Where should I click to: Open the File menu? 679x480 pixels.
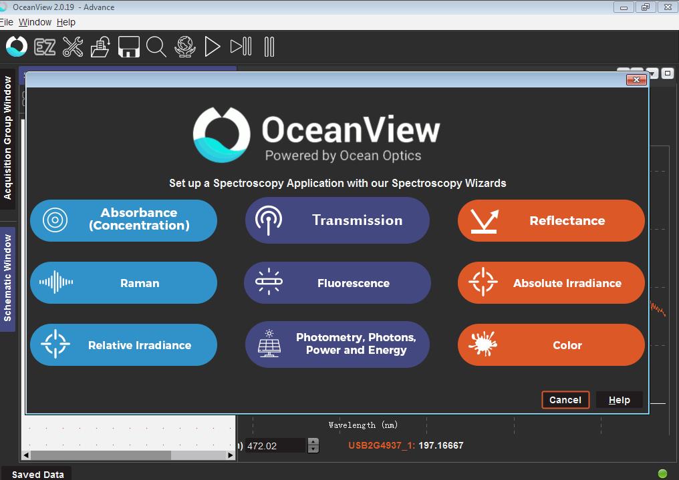tap(5, 22)
